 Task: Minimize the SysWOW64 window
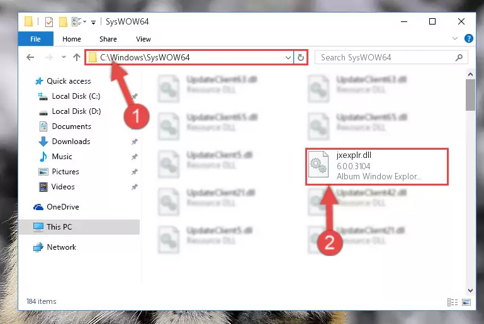tap(404, 21)
